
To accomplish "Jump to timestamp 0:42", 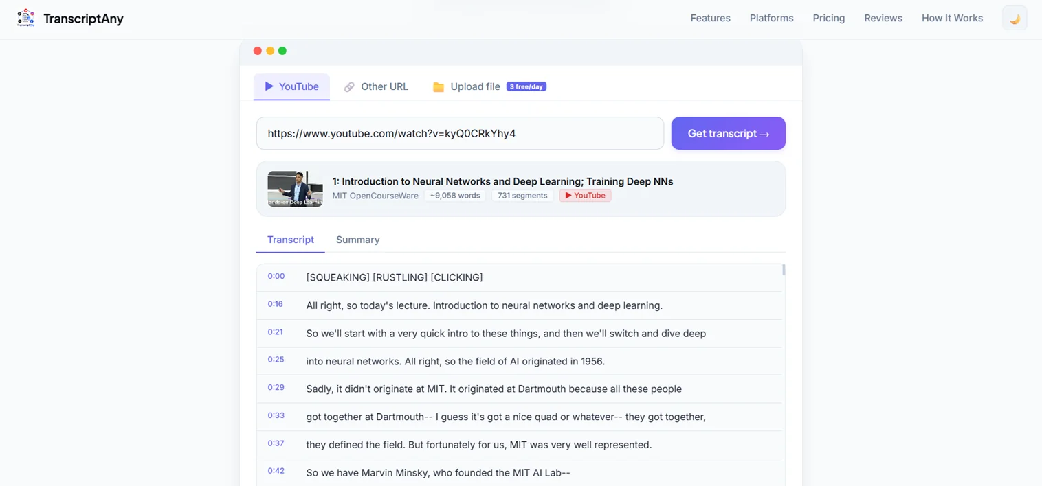I will tap(276, 471).
